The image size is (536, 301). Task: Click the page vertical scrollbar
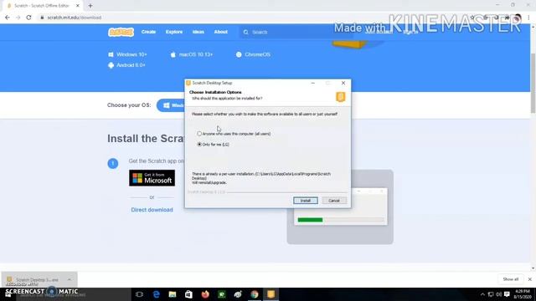(x=533, y=84)
